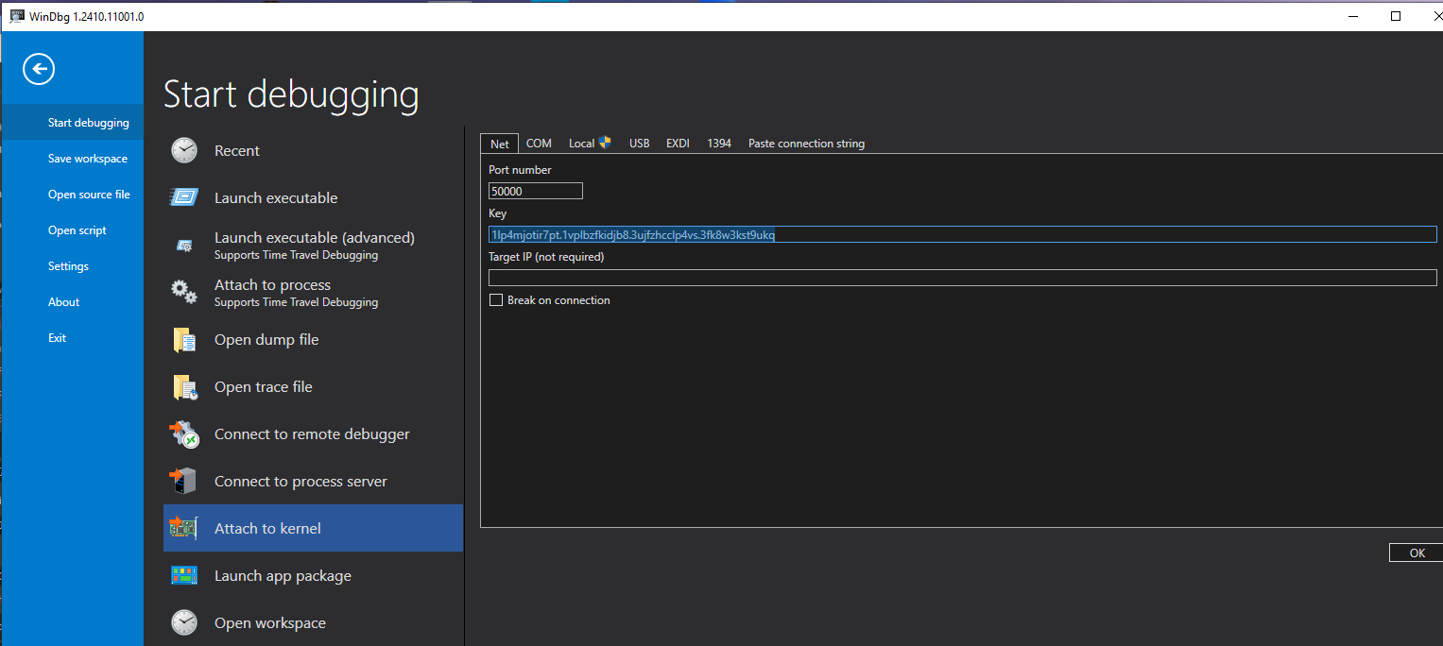This screenshot has height=646, width=1443.
Task: Click the back arrow circle icon
Action: tap(39, 69)
